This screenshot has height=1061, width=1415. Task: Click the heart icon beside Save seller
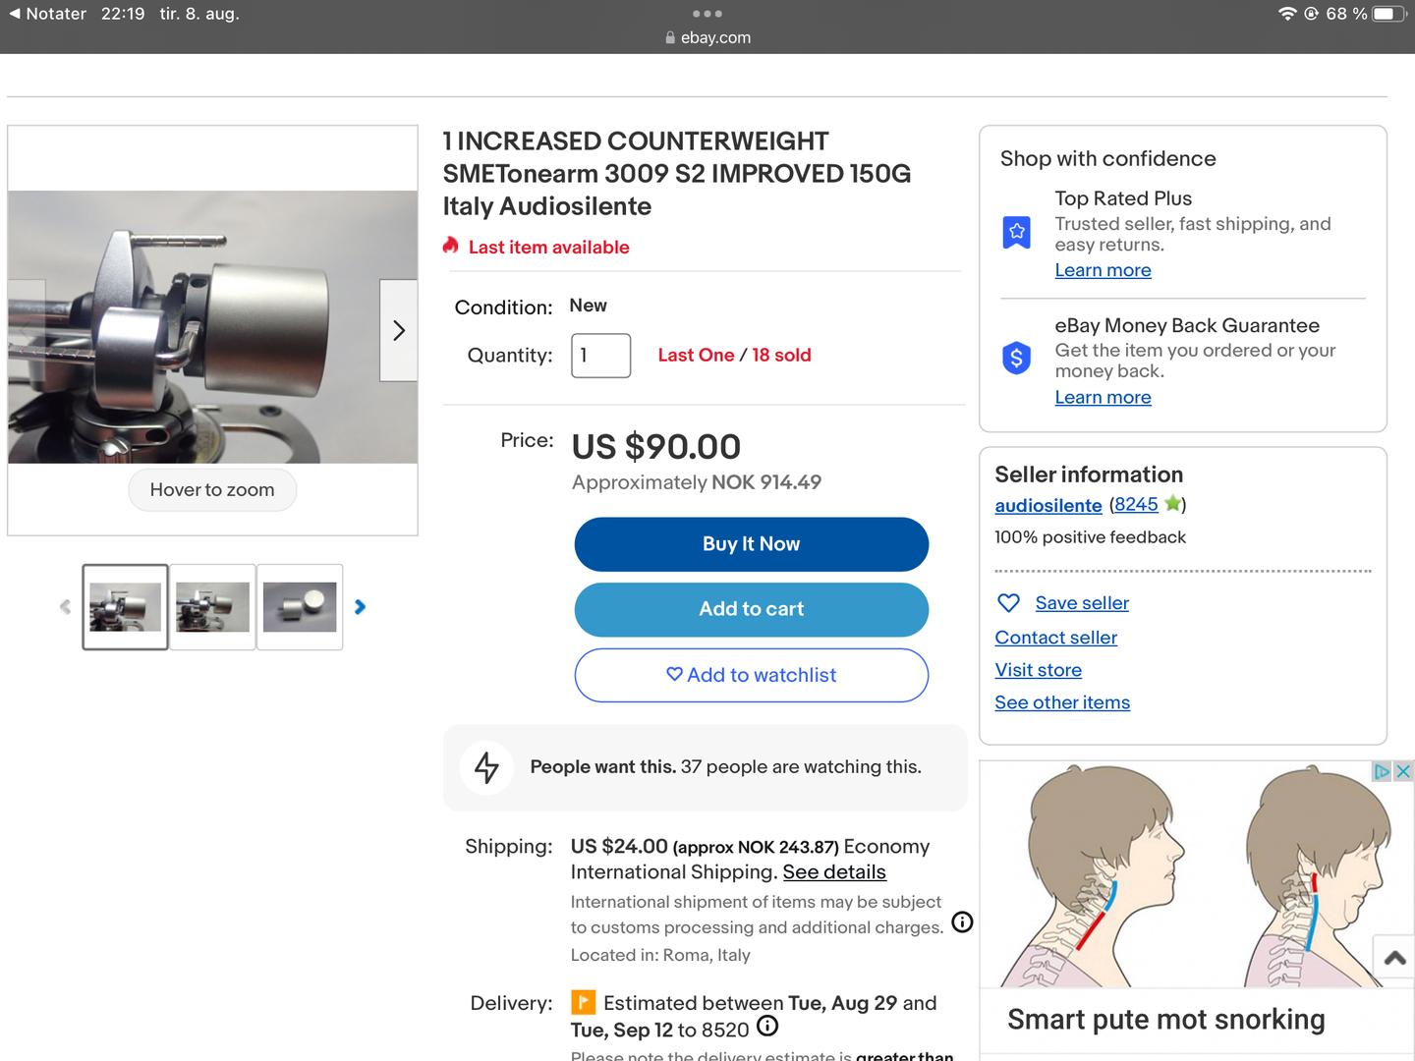[x=1008, y=602]
